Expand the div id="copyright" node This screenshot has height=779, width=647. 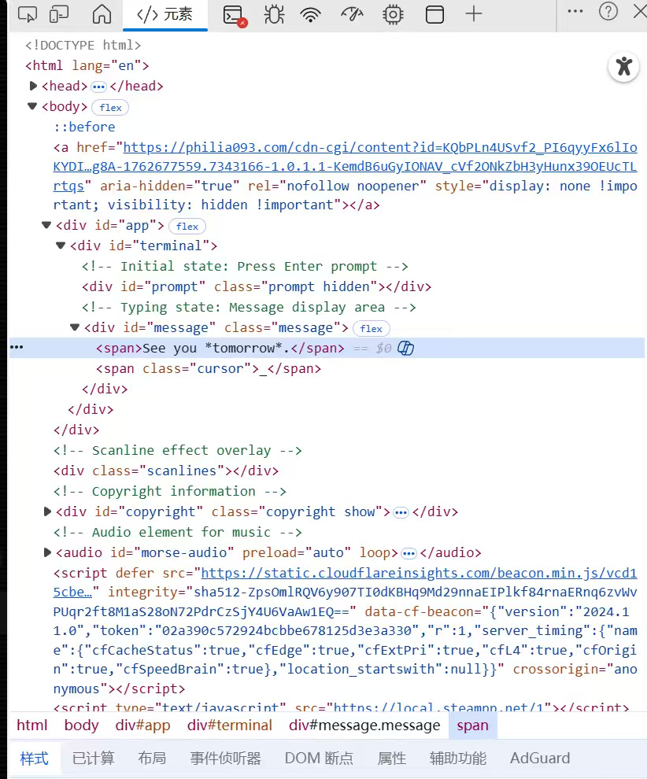[46, 511]
